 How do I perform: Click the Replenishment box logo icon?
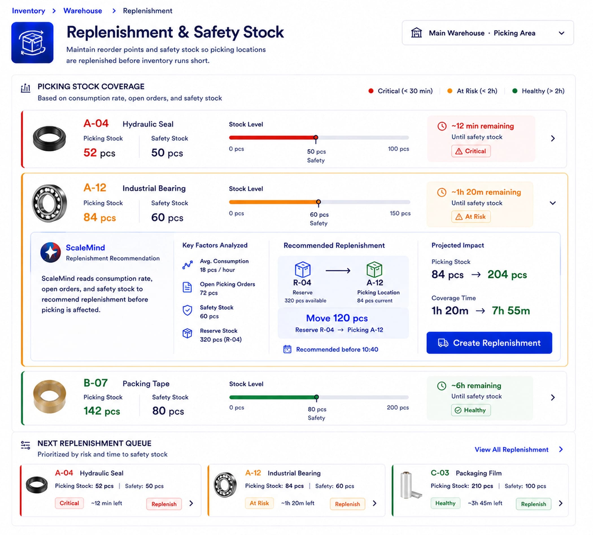click(x=32, y=43)
